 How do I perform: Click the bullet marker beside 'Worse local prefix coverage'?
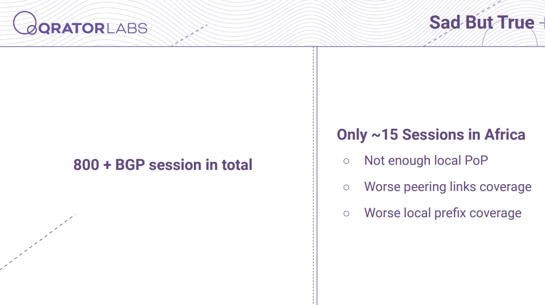(x=346, y=214)
